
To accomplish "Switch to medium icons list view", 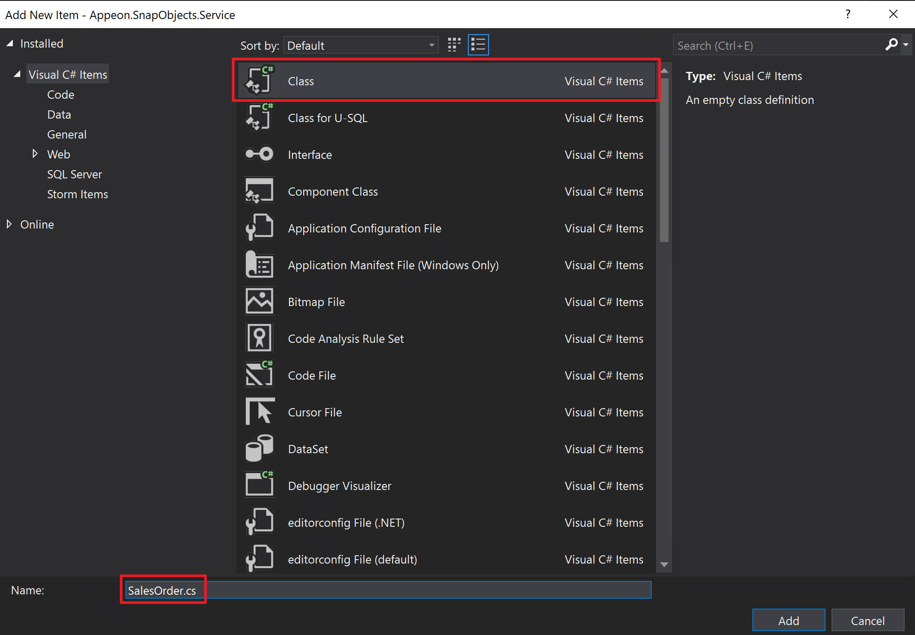I will pyautogui.click(x=478, y=45).
